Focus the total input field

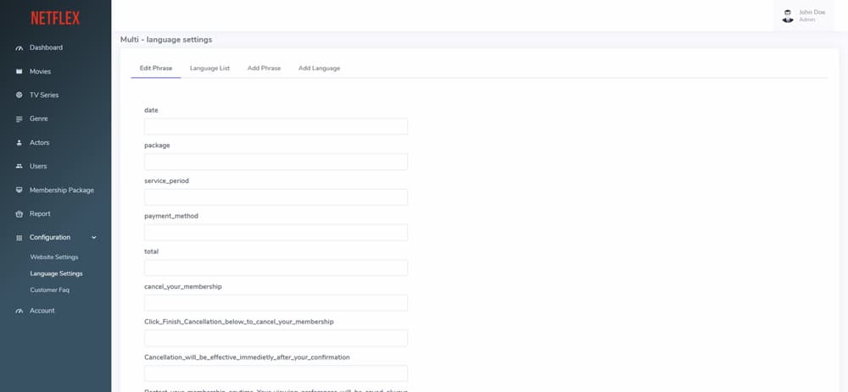[x=276, y=268]
